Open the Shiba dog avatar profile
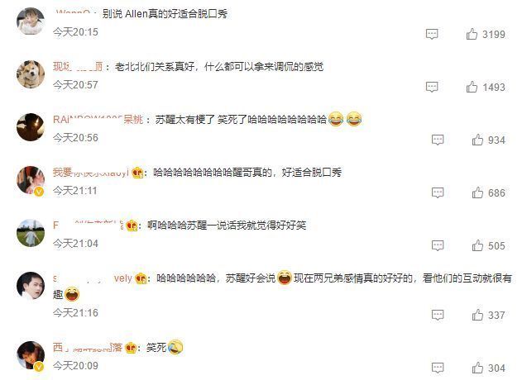 point(31,74)
